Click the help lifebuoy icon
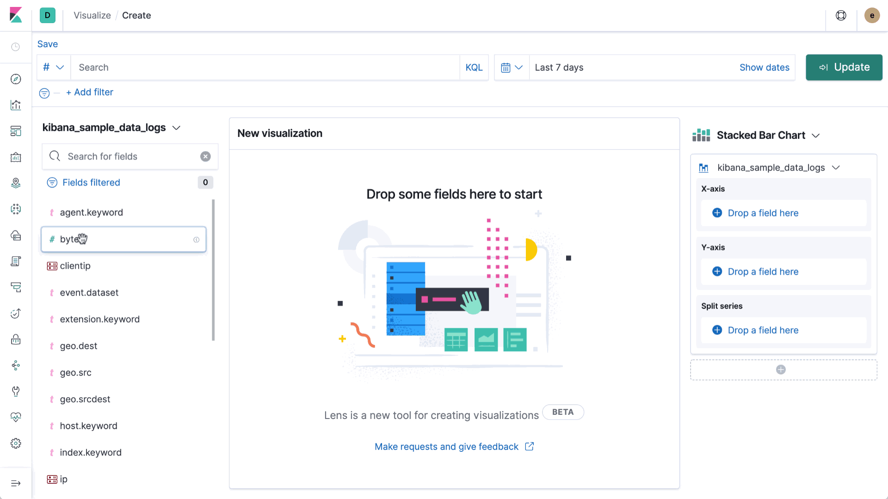Screen dimensions: 888x499 click(841, 16)
